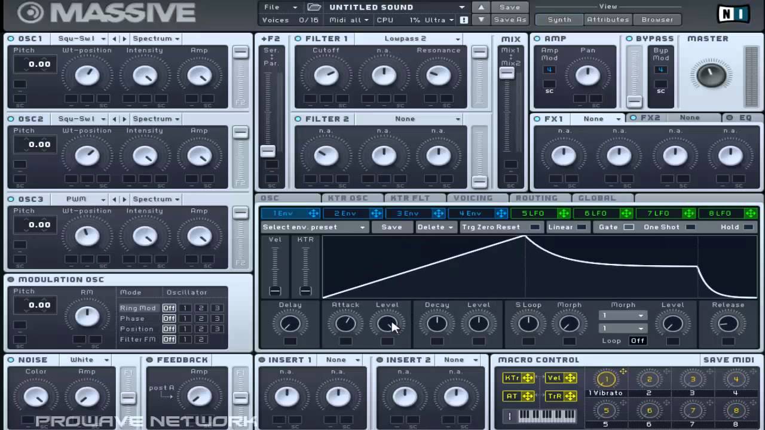The width and height of the screenshot is (765, 430).
Task: Click the envelope KTR slider handle
Action: [x=305, y=291]
